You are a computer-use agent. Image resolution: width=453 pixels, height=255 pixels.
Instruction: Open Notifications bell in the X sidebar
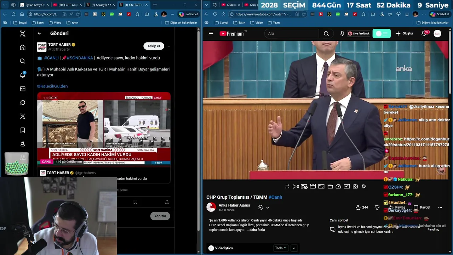(x=23, y=75)
